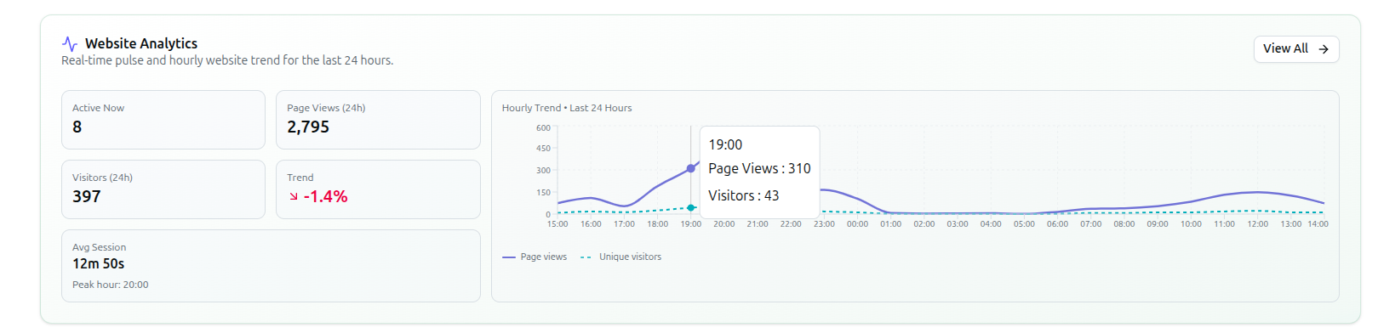The width and height of the screenshot is (1378, 333).
Task: Click the Real-time pulse subtitle text
Action: 227,60
